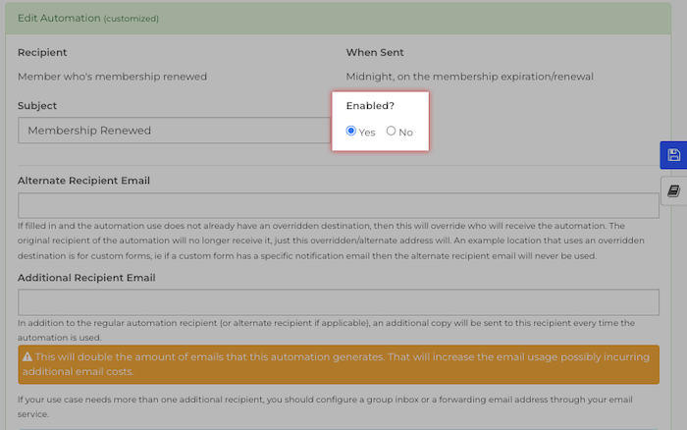Click the Alternate Recipient Email label
The image size is (687, 430).
[x=83, y=181]
